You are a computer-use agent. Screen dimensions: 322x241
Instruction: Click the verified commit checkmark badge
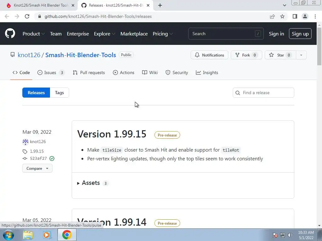pyautogui.click(x=52, y=158)
